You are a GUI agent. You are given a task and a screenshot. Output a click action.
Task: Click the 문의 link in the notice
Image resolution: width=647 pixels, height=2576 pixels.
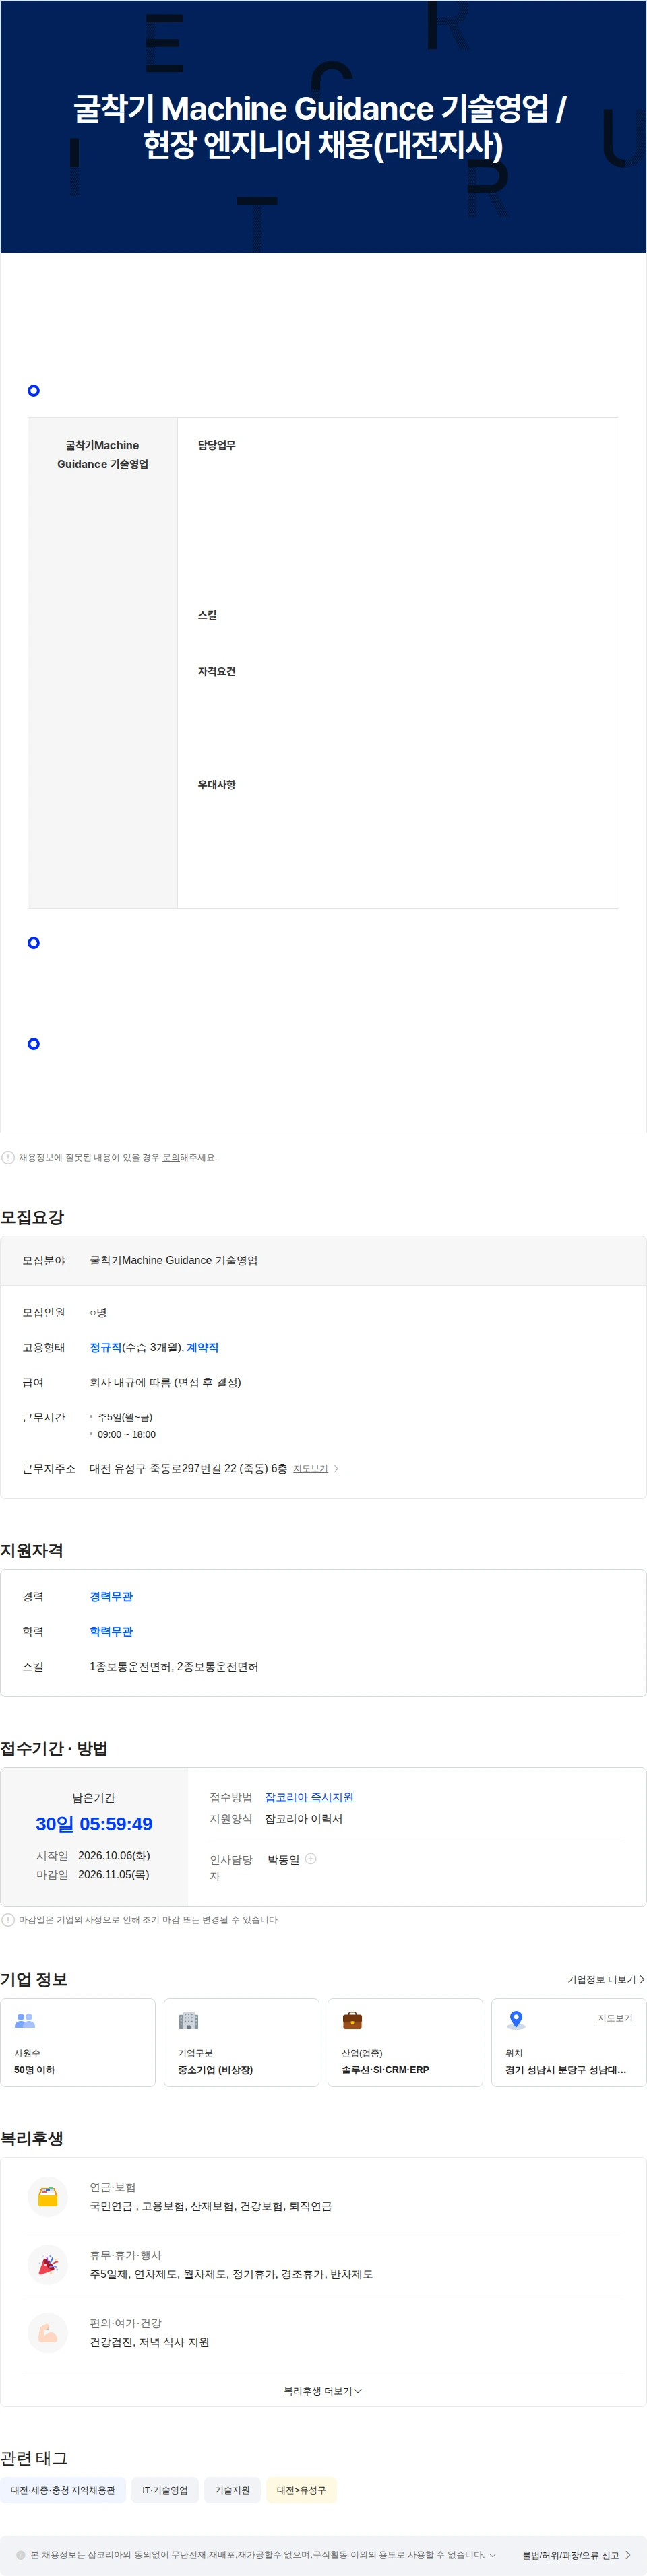171,1157
